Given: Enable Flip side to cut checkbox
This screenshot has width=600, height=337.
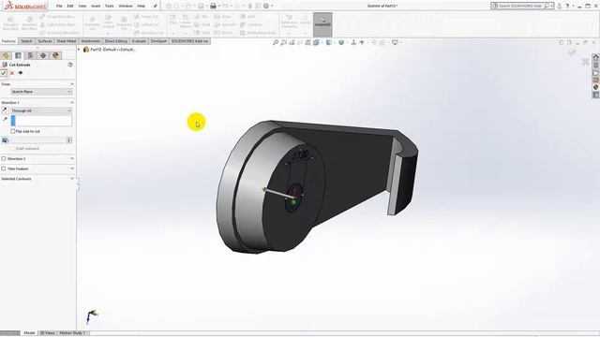Looking at the screenshot, I should coord(13,131).
